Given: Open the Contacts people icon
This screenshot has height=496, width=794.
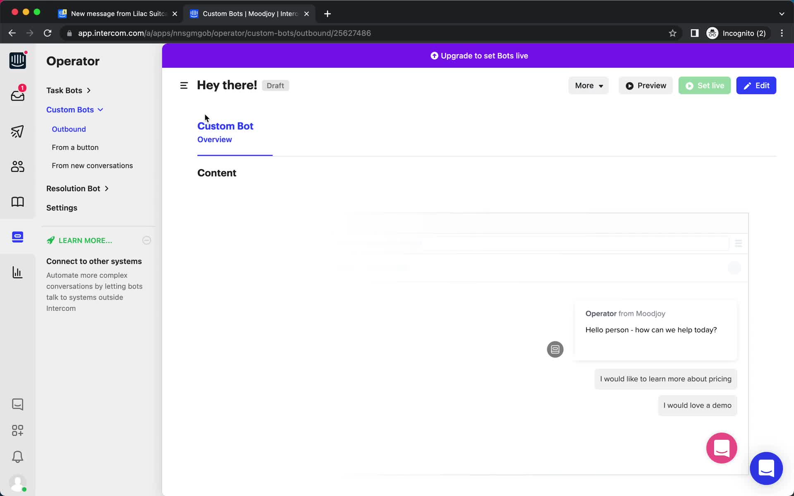Looking at the screenshot, I should (x=17, y=167).
